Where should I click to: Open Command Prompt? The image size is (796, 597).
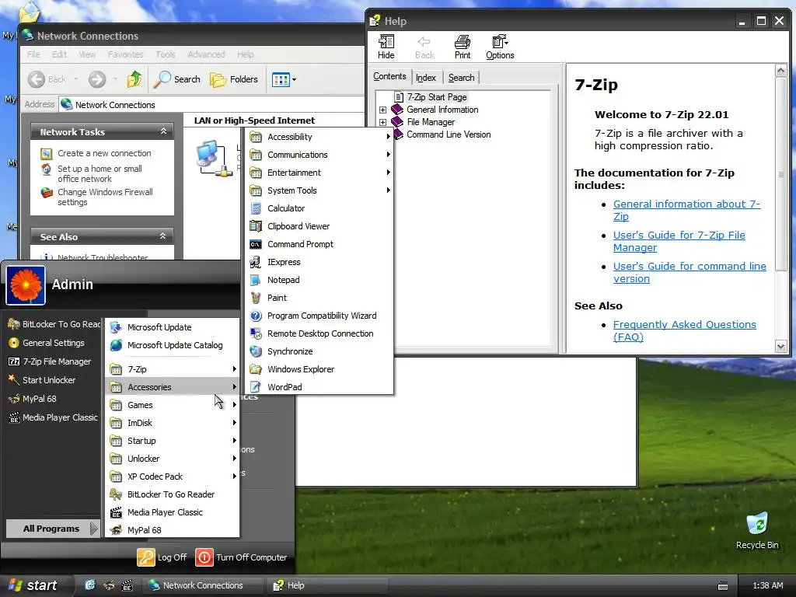[319, 244]
